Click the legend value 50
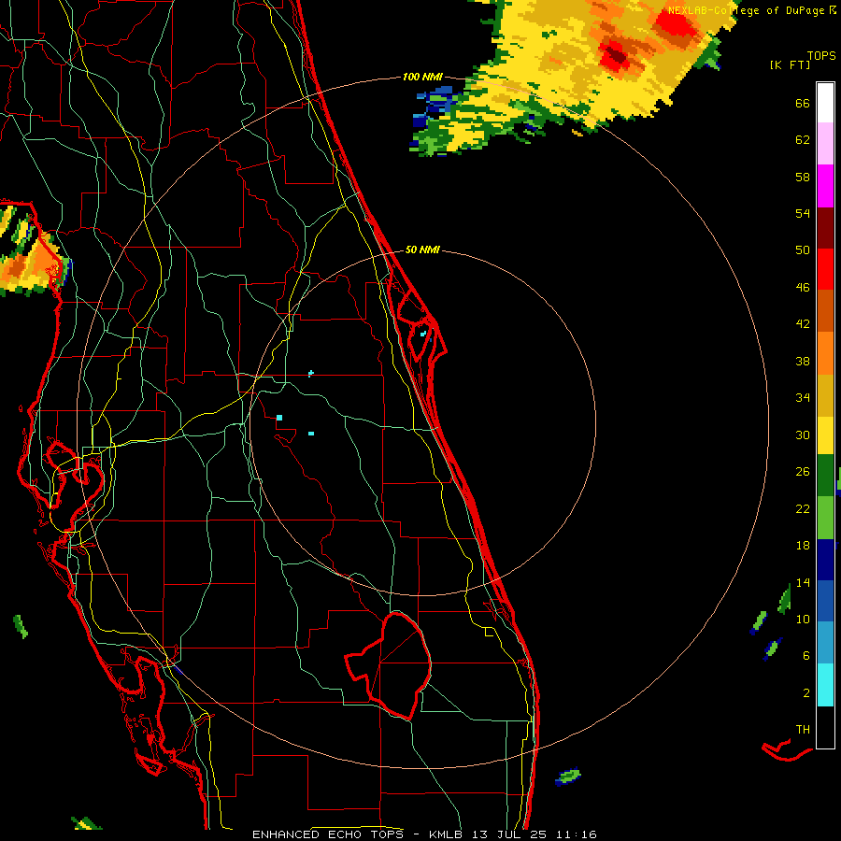This screenshot has height=841, width=841. coord(803,249)
